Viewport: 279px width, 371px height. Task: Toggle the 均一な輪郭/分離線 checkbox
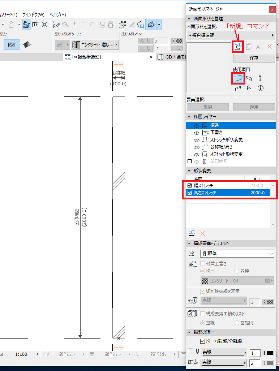202,341
